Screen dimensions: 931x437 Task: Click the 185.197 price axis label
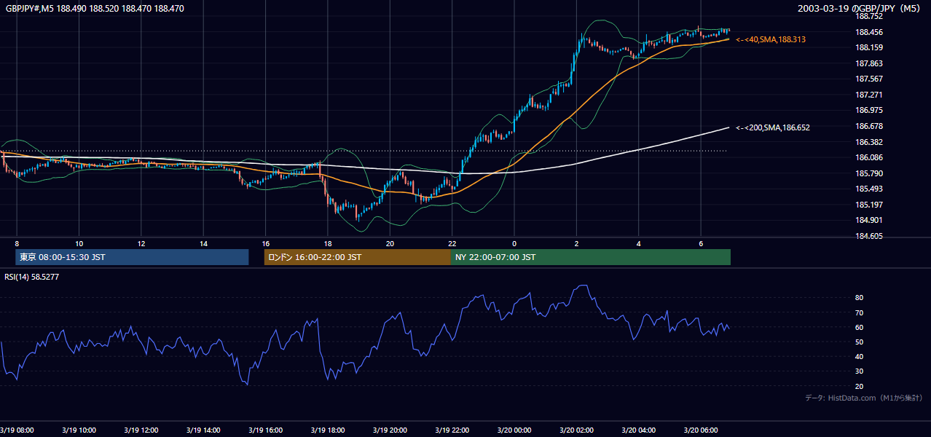(869, 205)
